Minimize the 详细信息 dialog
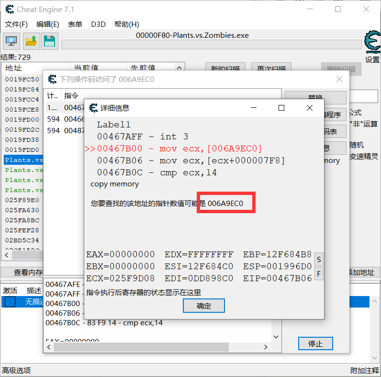 (254, 108)
